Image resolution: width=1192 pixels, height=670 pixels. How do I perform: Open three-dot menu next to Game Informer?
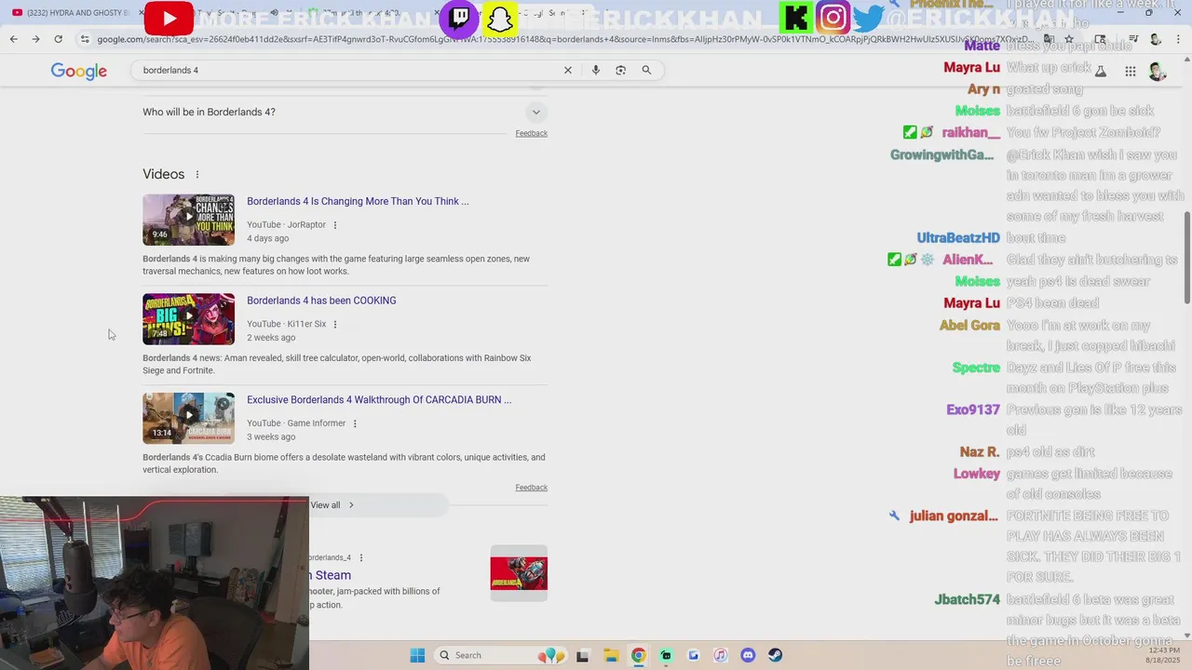(x=355, y=424)
